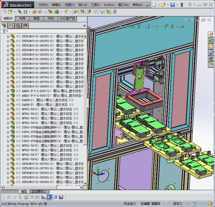The height and width of the screenshot is (207, 215).
Task: Expand the AKQ01-B-Y-L-6263<1> tree node
Action: point(8,91)
